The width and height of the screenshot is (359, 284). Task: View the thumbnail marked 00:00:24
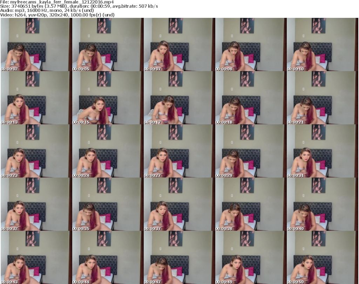click(108, 151)
